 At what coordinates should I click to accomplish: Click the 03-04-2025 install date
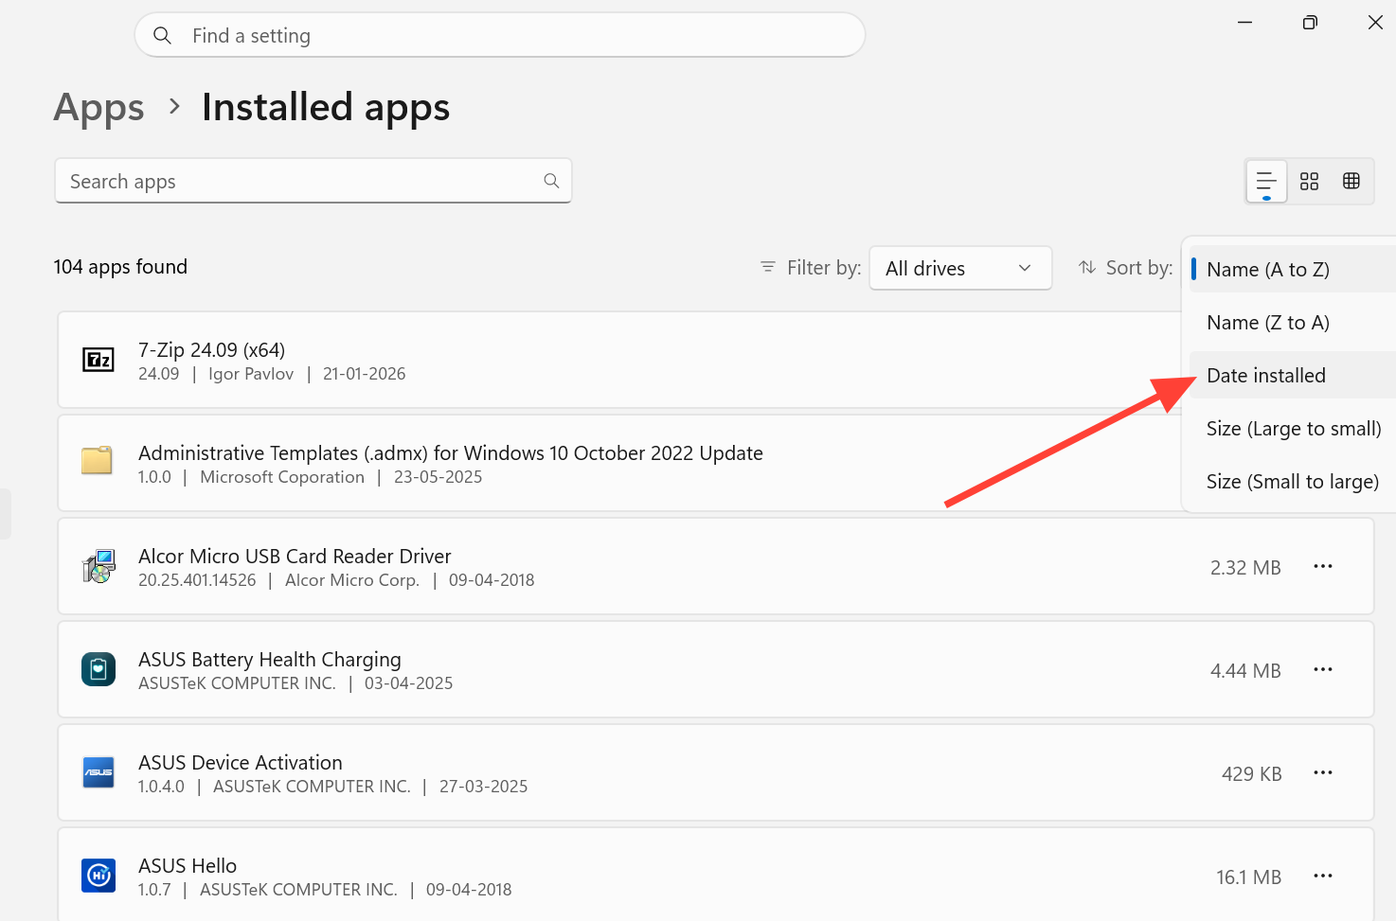[x=408, y=683]
